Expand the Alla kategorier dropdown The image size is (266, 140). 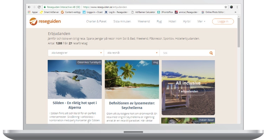(76, 53)
